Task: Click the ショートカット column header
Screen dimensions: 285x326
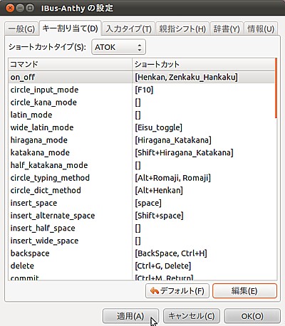Action: pos(203,64)
